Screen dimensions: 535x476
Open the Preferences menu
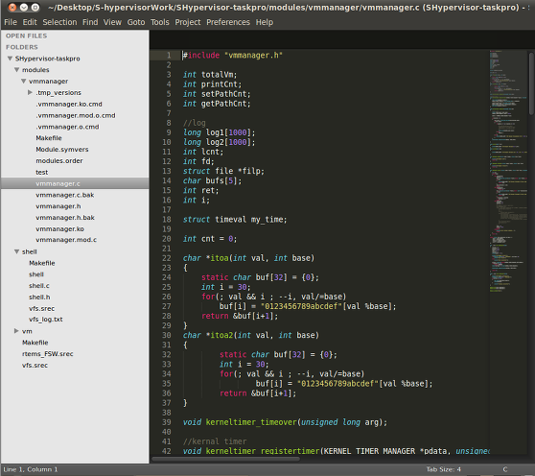[x=228, y=22]
